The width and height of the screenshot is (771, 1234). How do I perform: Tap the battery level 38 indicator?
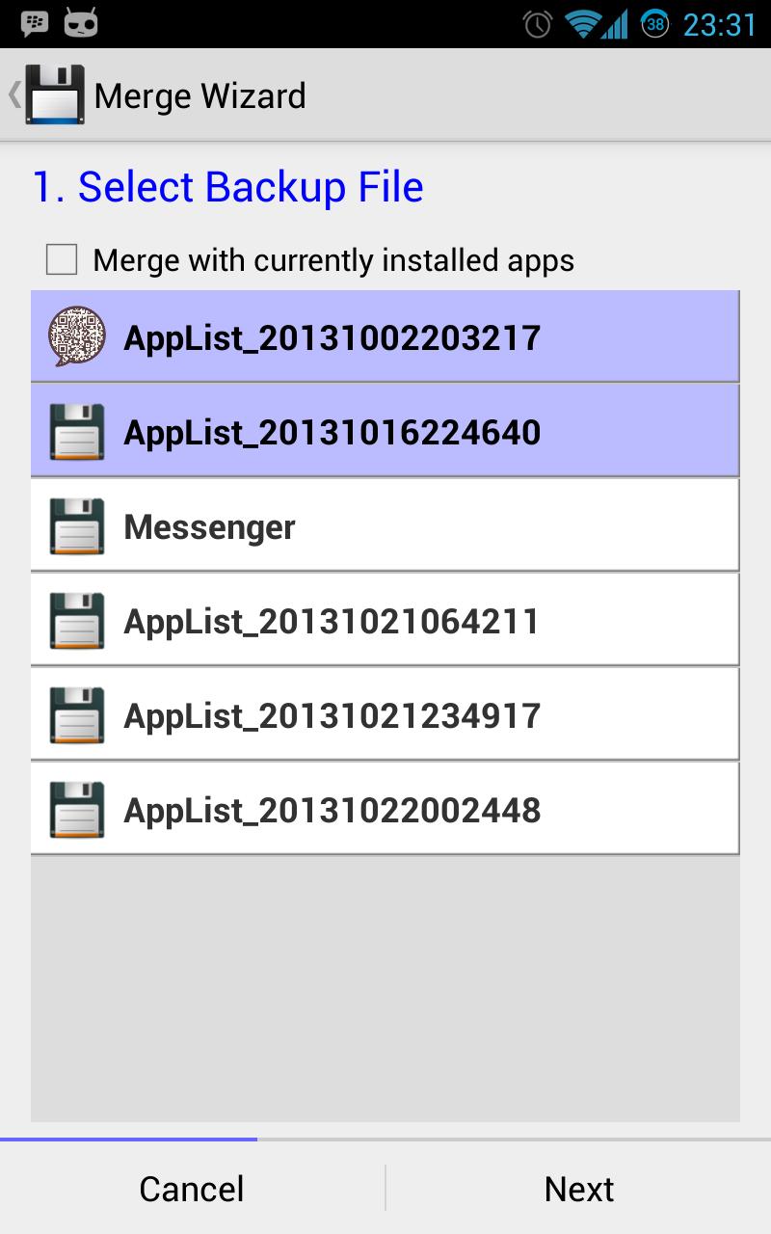click(655, 24)
